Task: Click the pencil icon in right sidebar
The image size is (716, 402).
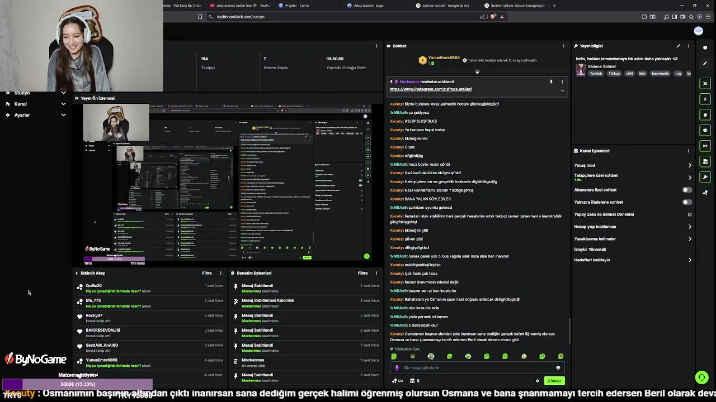Action: click(705, 63)
